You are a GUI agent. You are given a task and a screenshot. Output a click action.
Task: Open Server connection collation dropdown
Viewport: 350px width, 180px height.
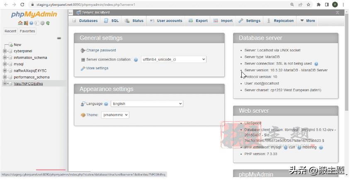pyautogui.click(x=173, y=59)
